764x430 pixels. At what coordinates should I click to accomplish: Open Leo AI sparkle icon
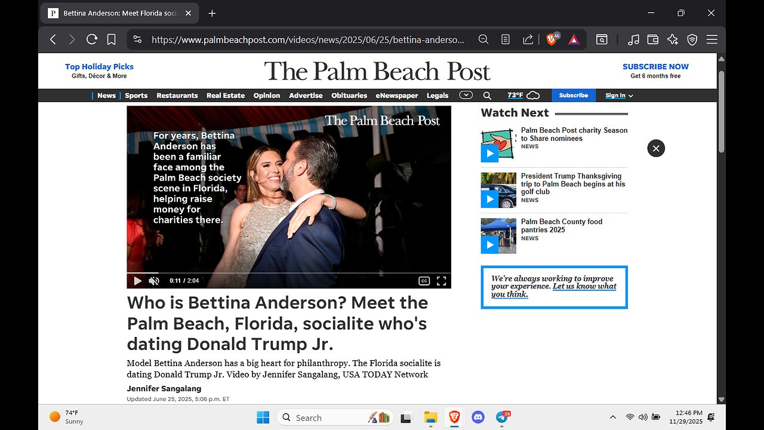point(673,39)
